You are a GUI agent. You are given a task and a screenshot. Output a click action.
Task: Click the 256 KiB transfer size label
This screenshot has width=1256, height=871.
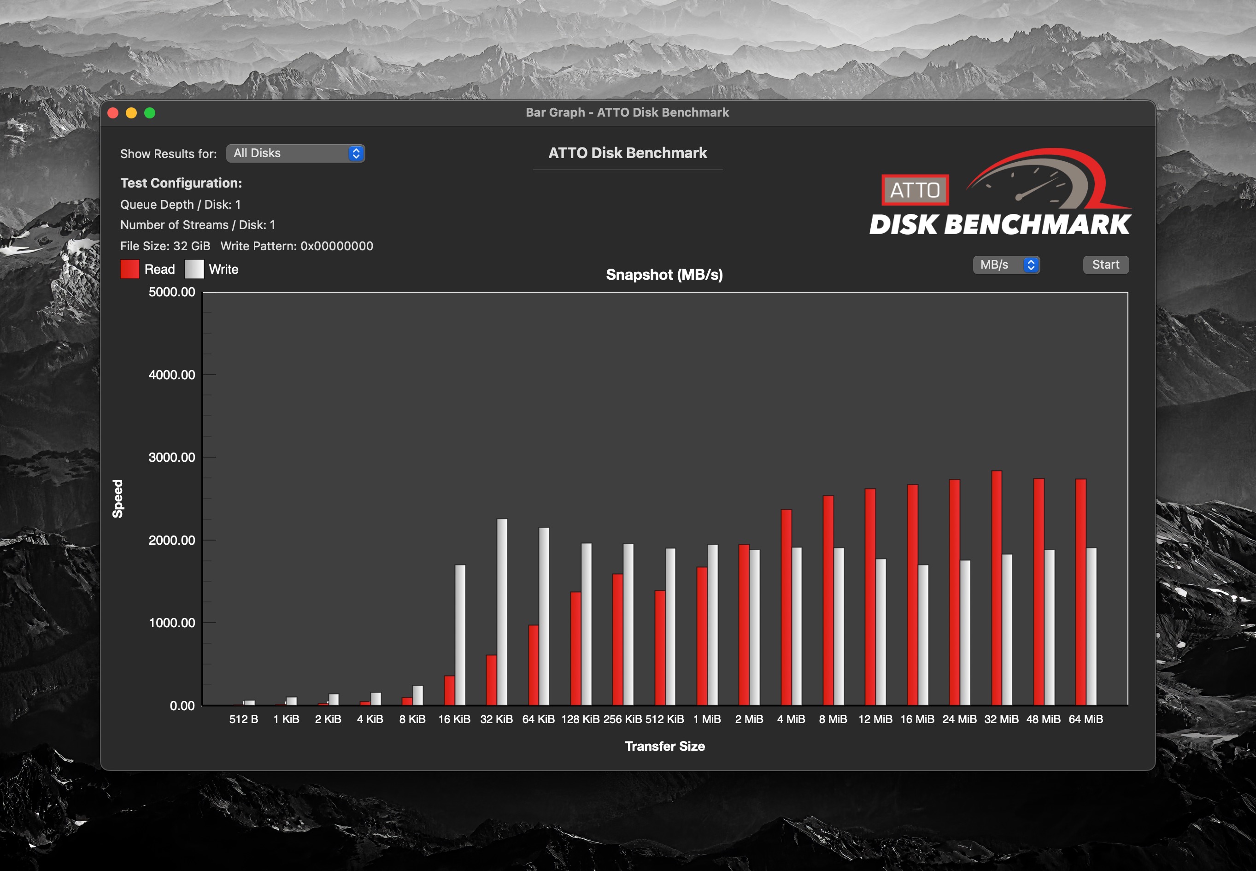(x=622, y=719)
